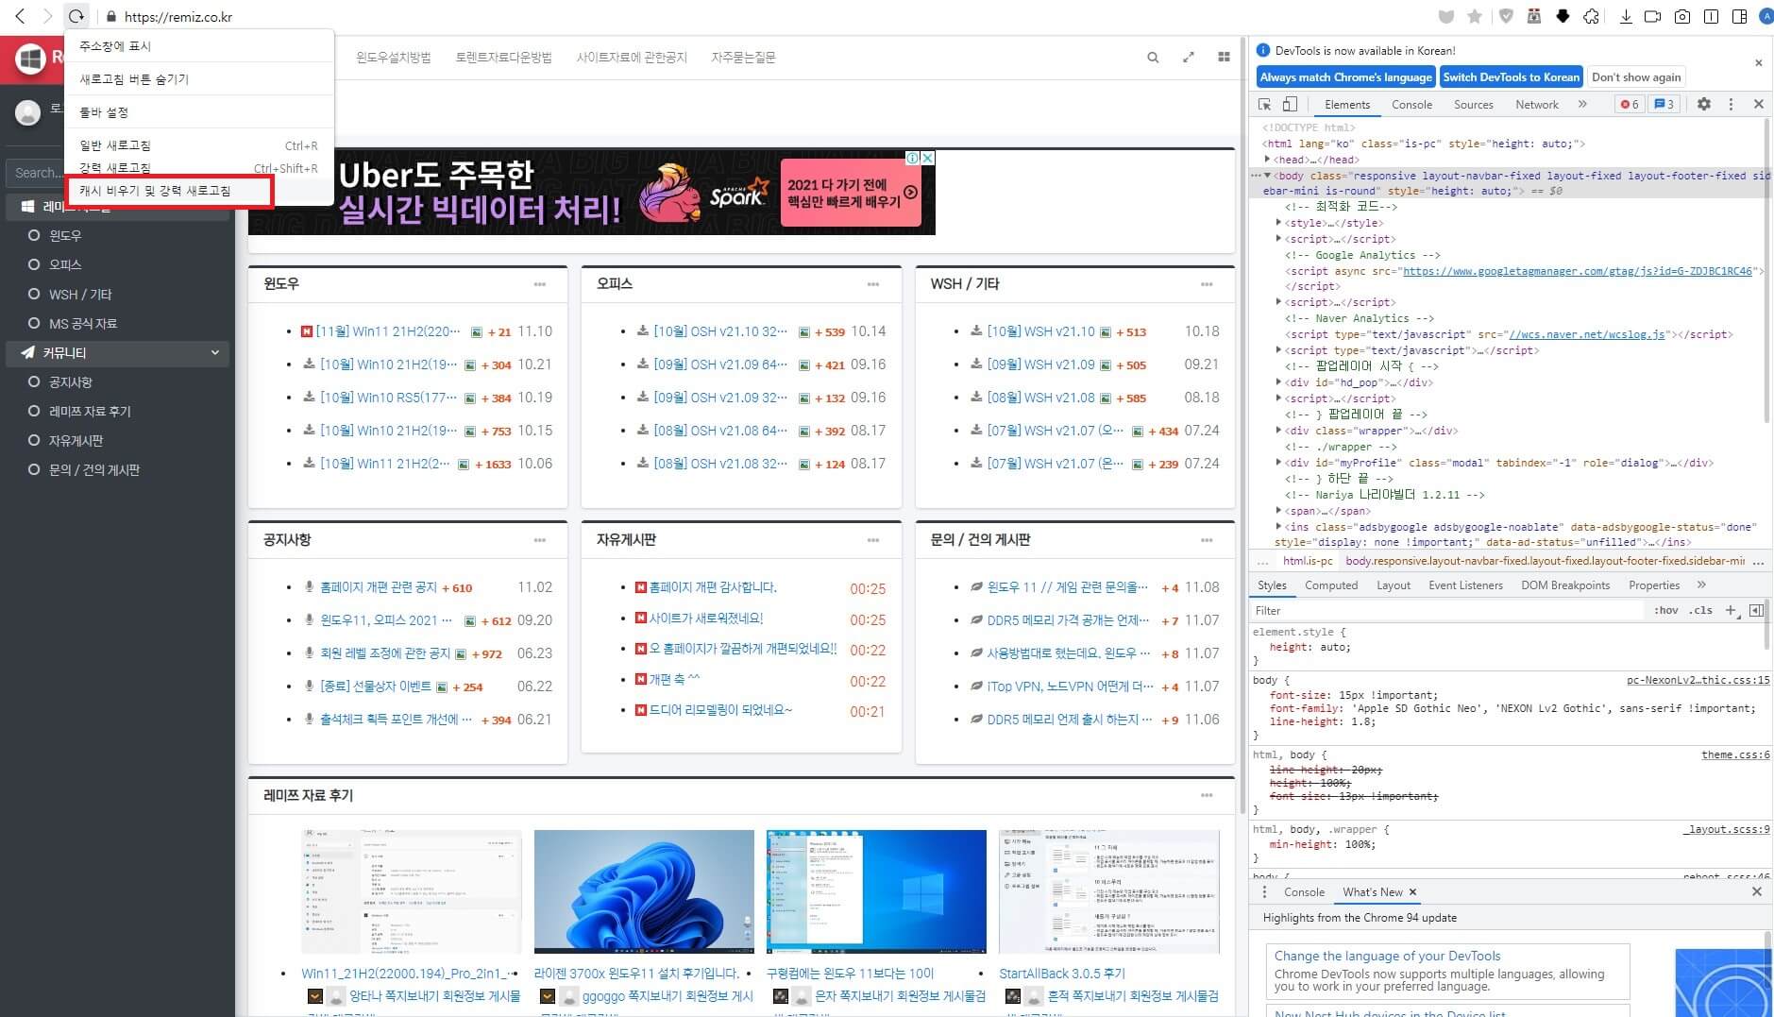This screenshot has width=1774, height=1017.
Task: Activate DevTools inspect element picker
Action: pos(1265,104)
